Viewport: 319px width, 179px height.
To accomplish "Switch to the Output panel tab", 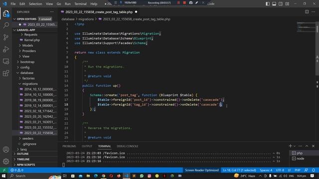I will [x=87, y=146].
